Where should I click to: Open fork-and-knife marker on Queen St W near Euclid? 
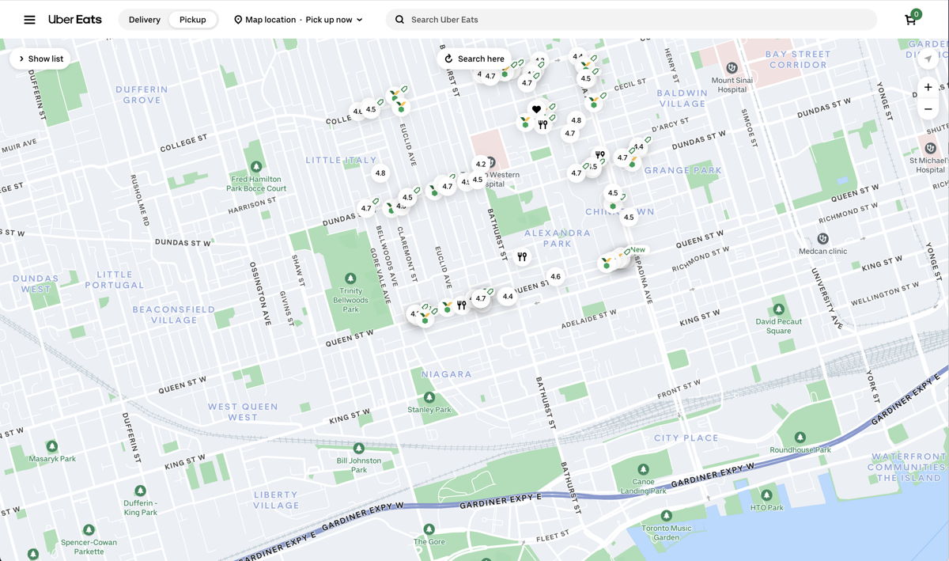[x=461, y=305]
